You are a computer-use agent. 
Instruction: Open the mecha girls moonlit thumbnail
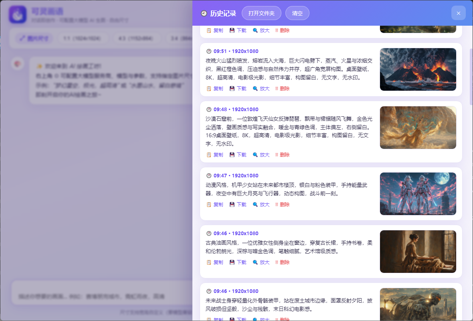418,193
